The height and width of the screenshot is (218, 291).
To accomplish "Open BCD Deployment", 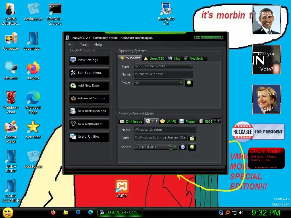I will [x=89, y=124].
